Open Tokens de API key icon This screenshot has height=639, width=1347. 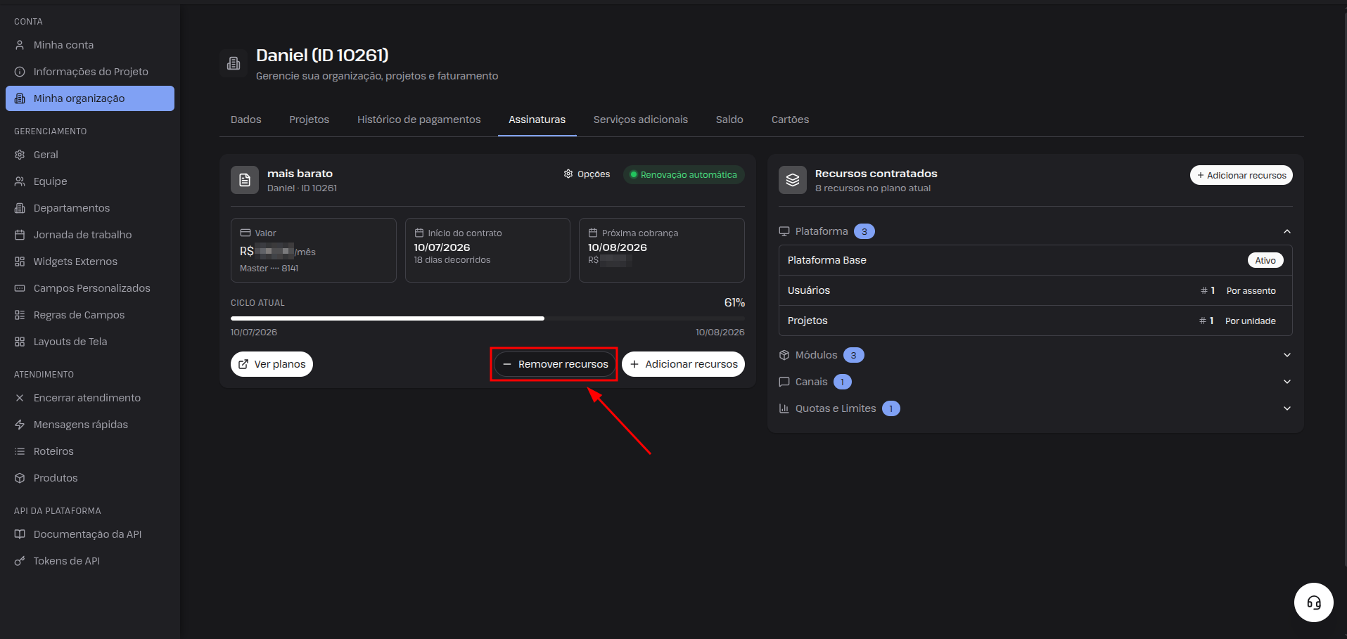pos(20,561)
